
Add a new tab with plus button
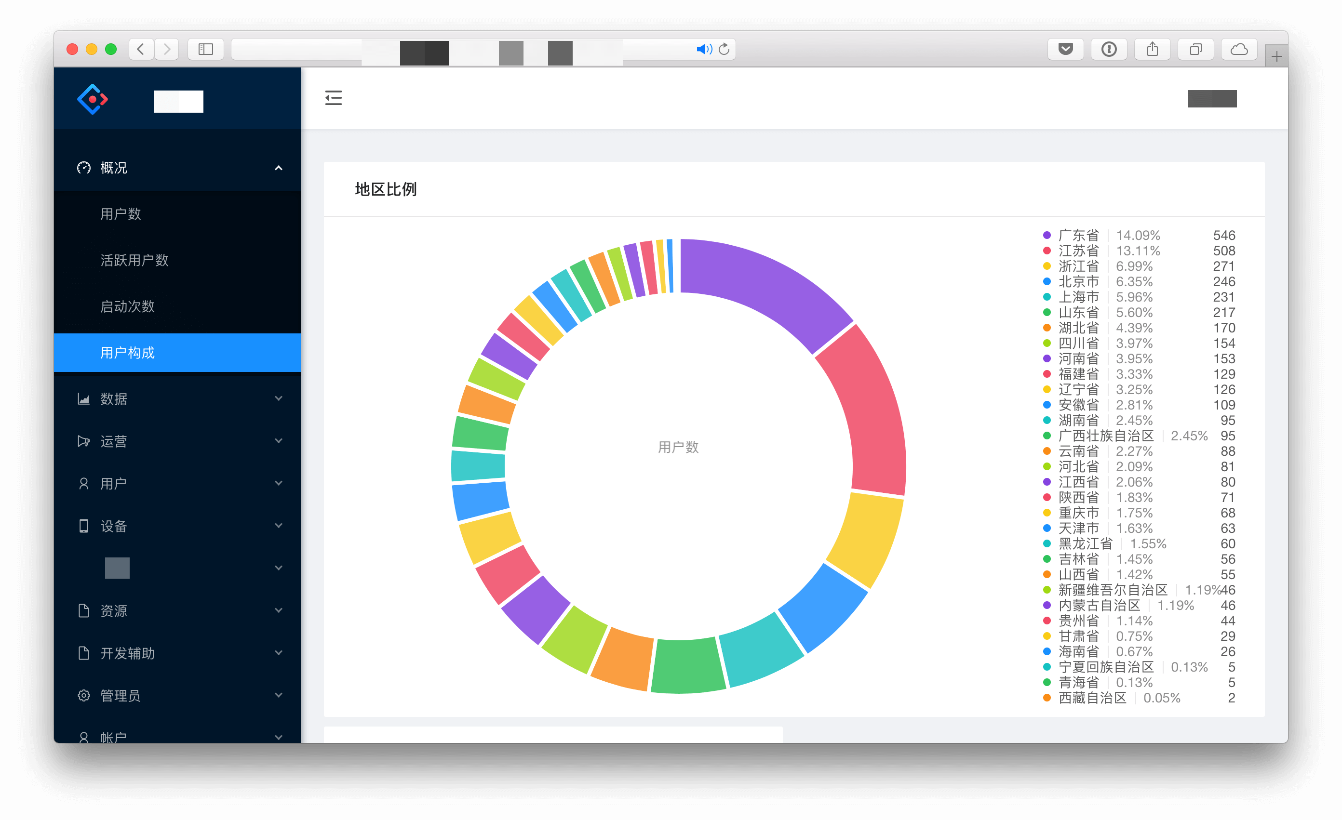1276,56
